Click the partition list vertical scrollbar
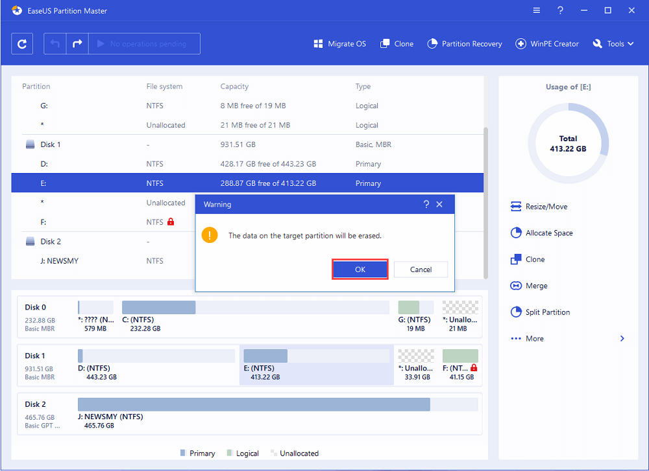649x471 pixels. [x=486, y=202]
